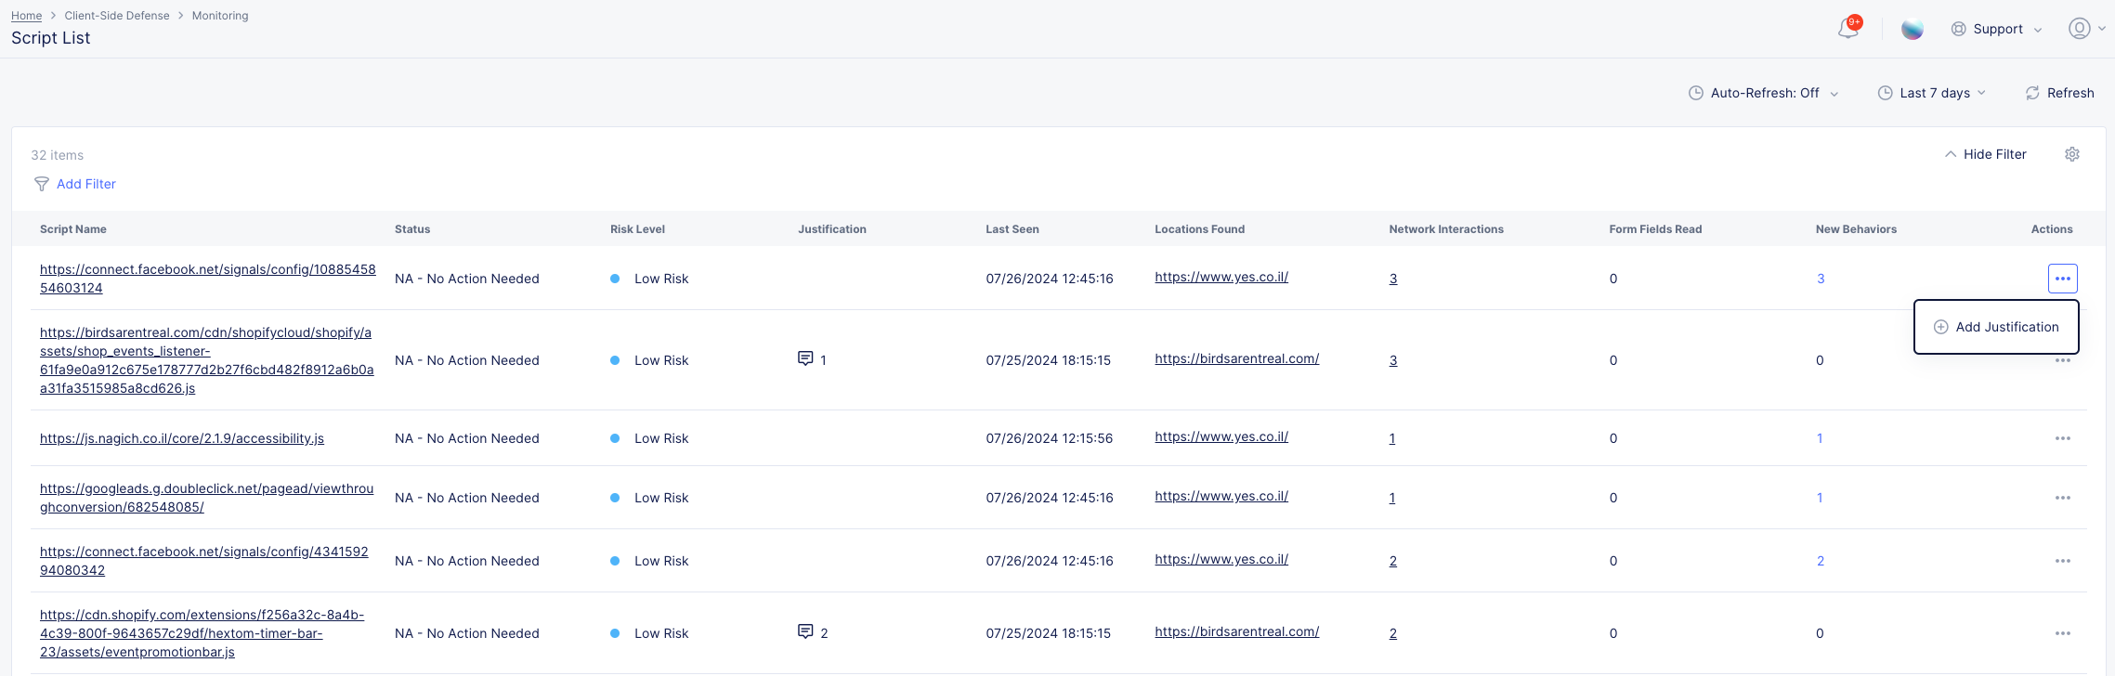2115x676 pixels.
Task: Open the Last 7 days time range dropdown
Action: click(x=1932, y=93)
